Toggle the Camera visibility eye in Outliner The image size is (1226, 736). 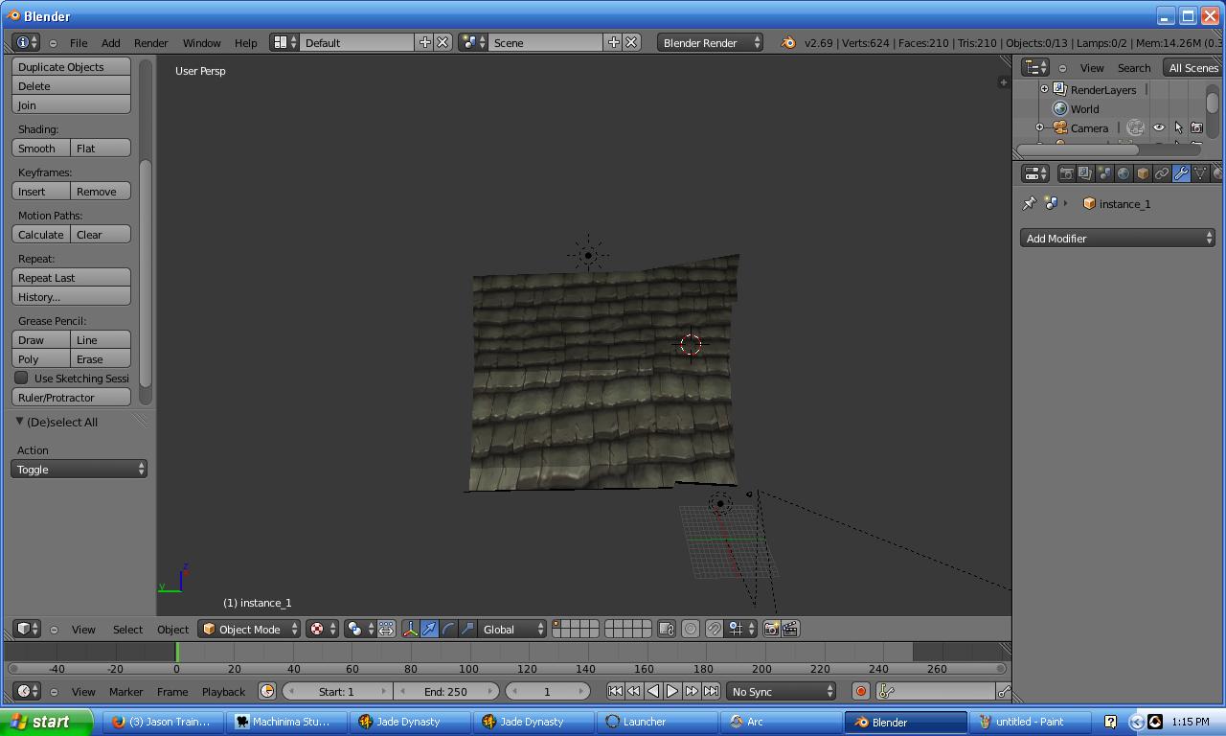[1159, 127]
